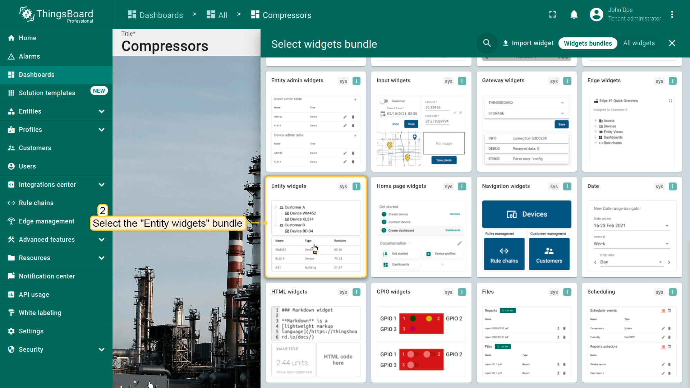Enter fullscreen mode via expand icon
The width and height of the screenshot is (690, 388).
[552, 15]
